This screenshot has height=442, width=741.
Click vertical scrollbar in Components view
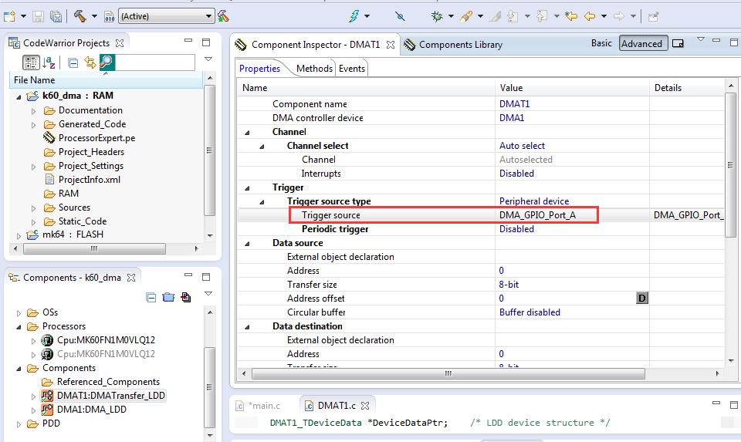pyautogui.click(x=210, y=387)
